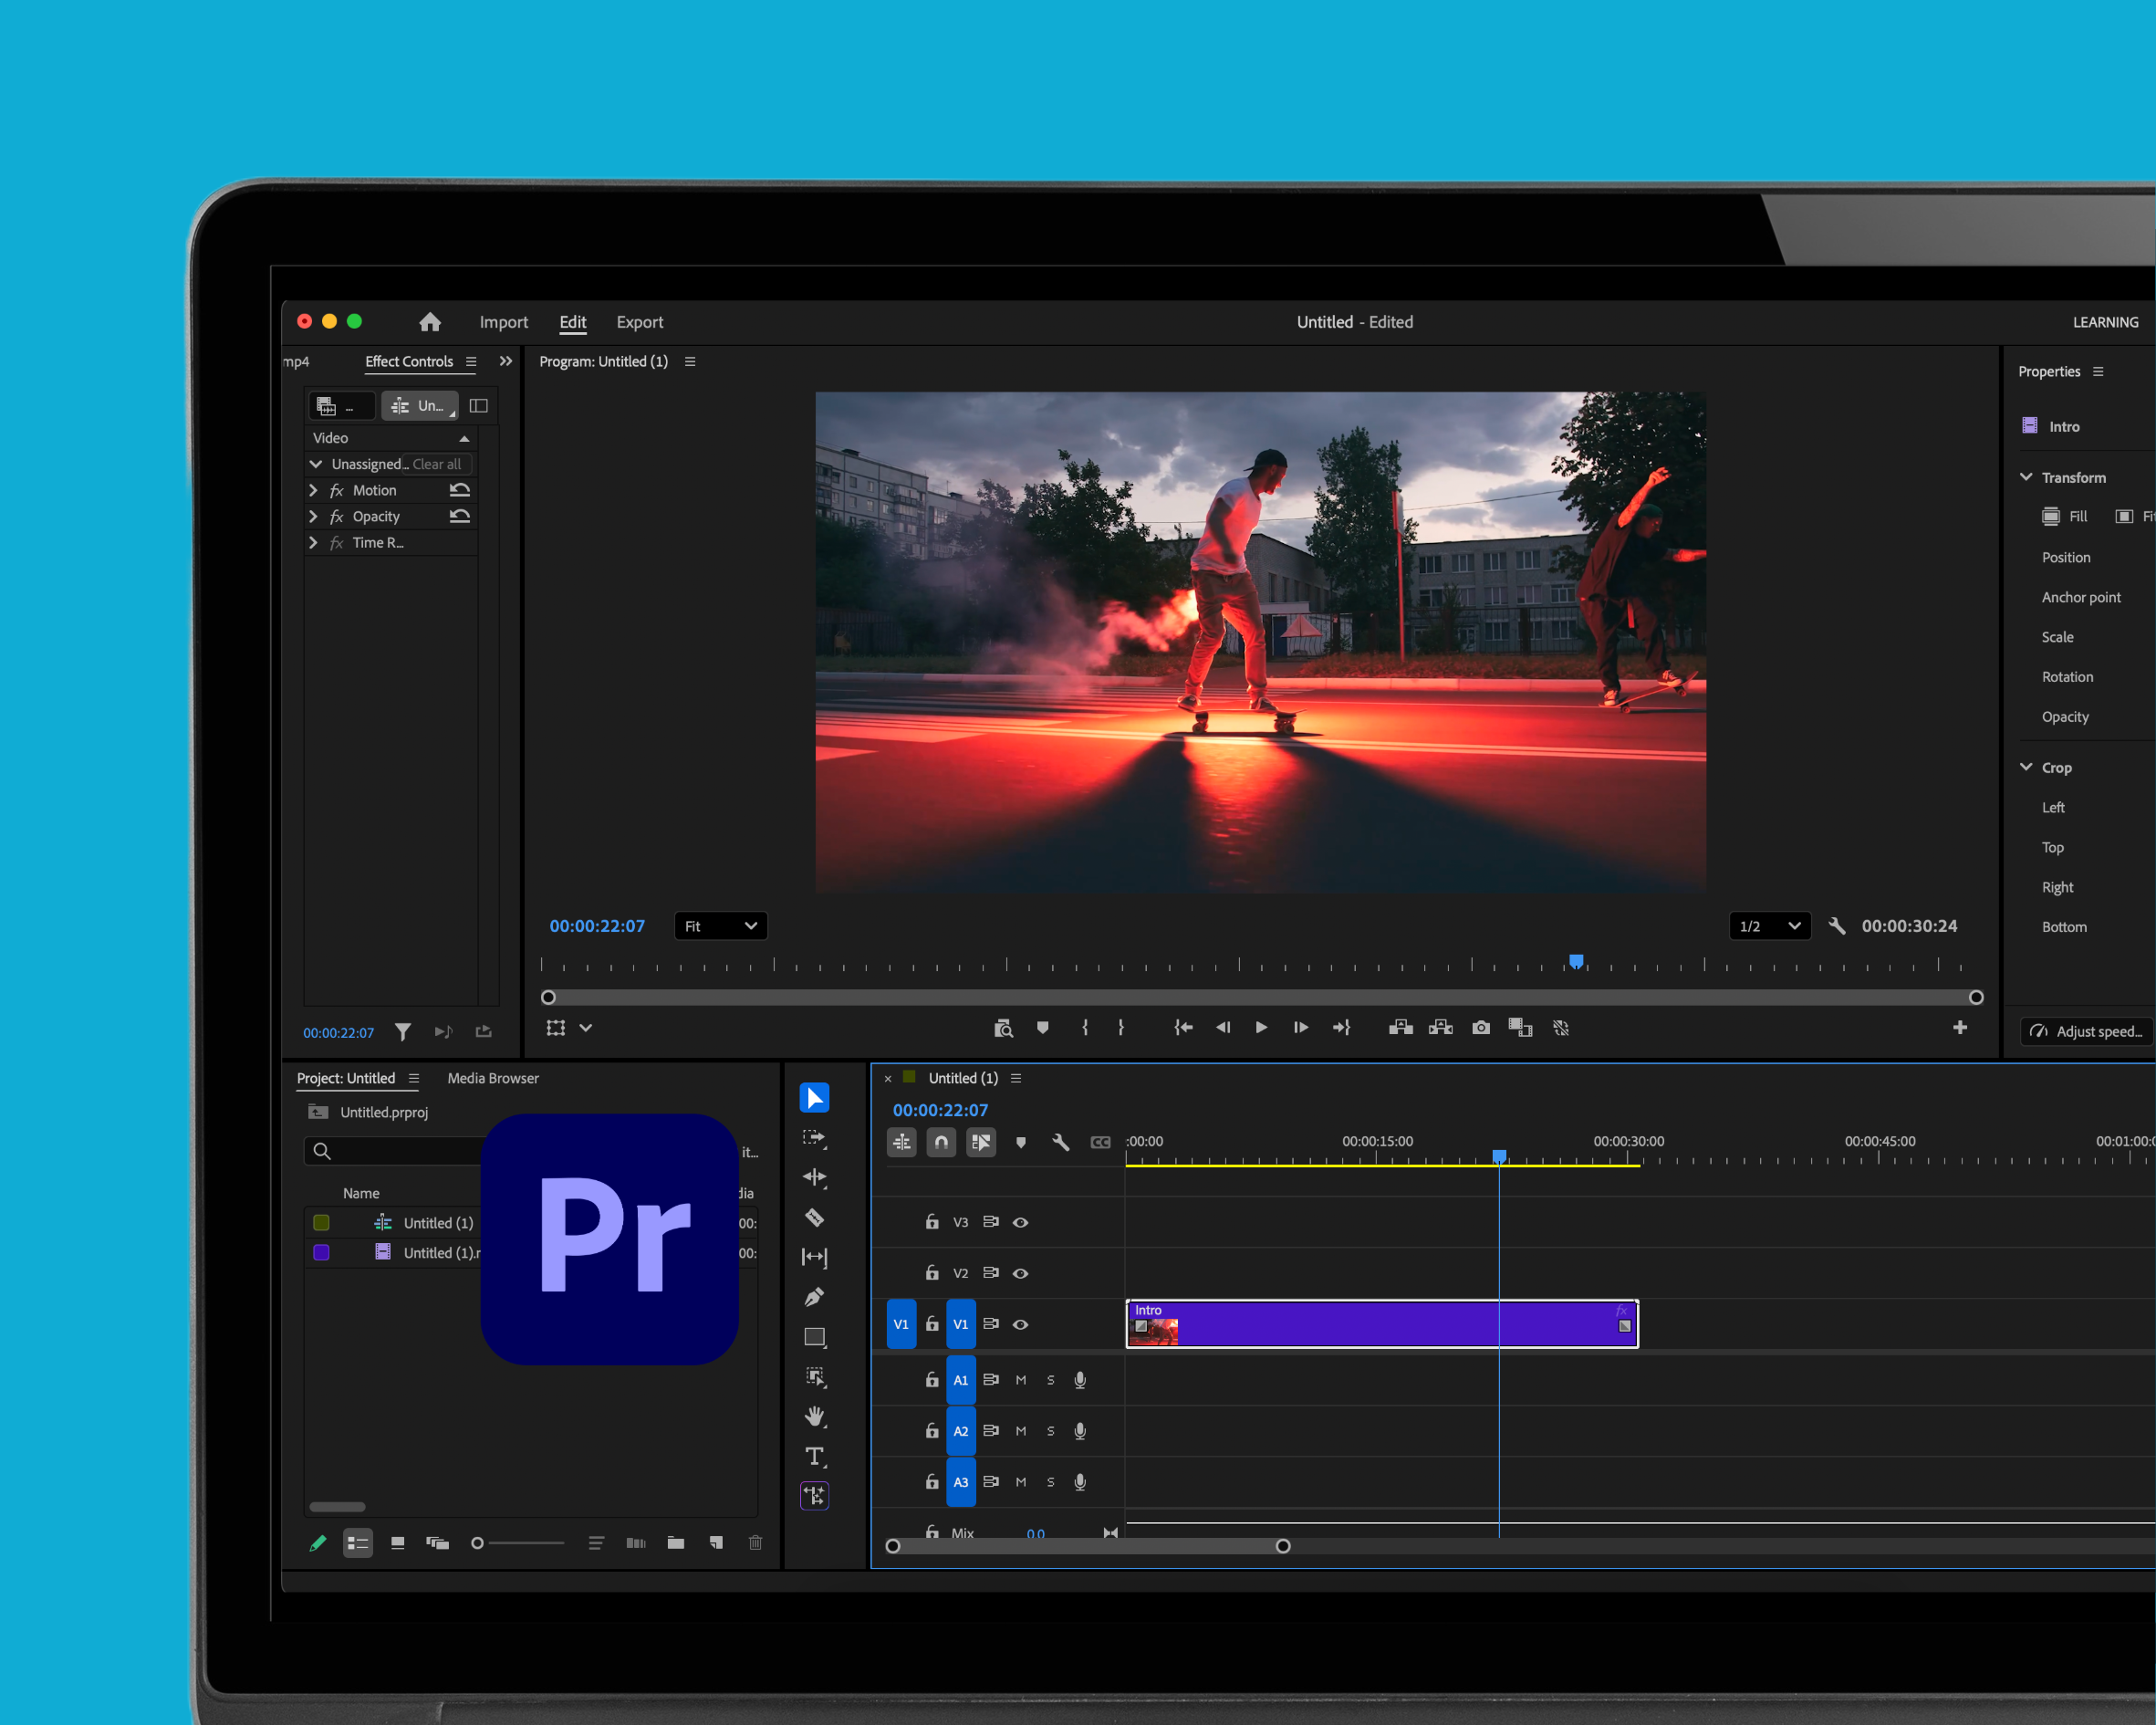Select the Hand tool
Image resolution: width=2156 pixels, height=1725 pixels.
(x=814, y=1416)
